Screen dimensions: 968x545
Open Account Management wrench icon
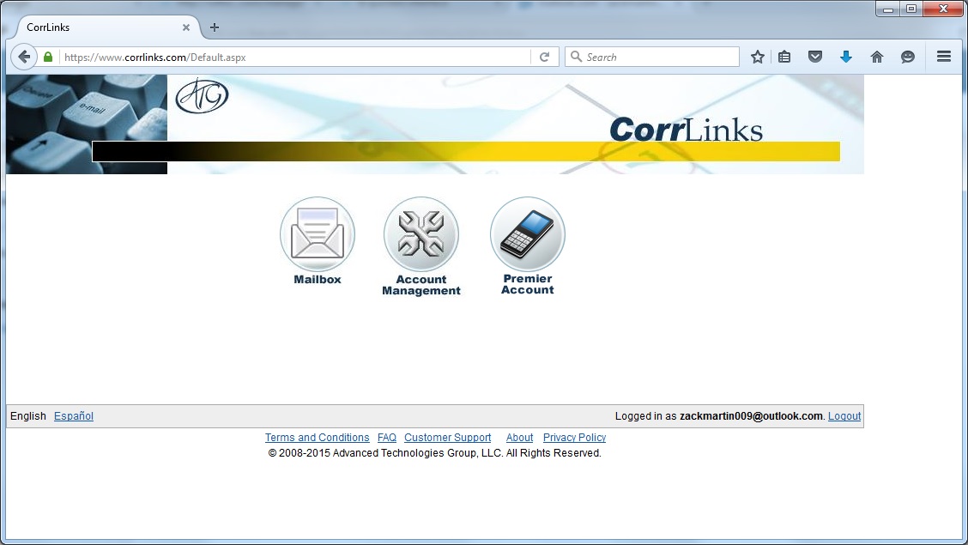tap(421, 234)
